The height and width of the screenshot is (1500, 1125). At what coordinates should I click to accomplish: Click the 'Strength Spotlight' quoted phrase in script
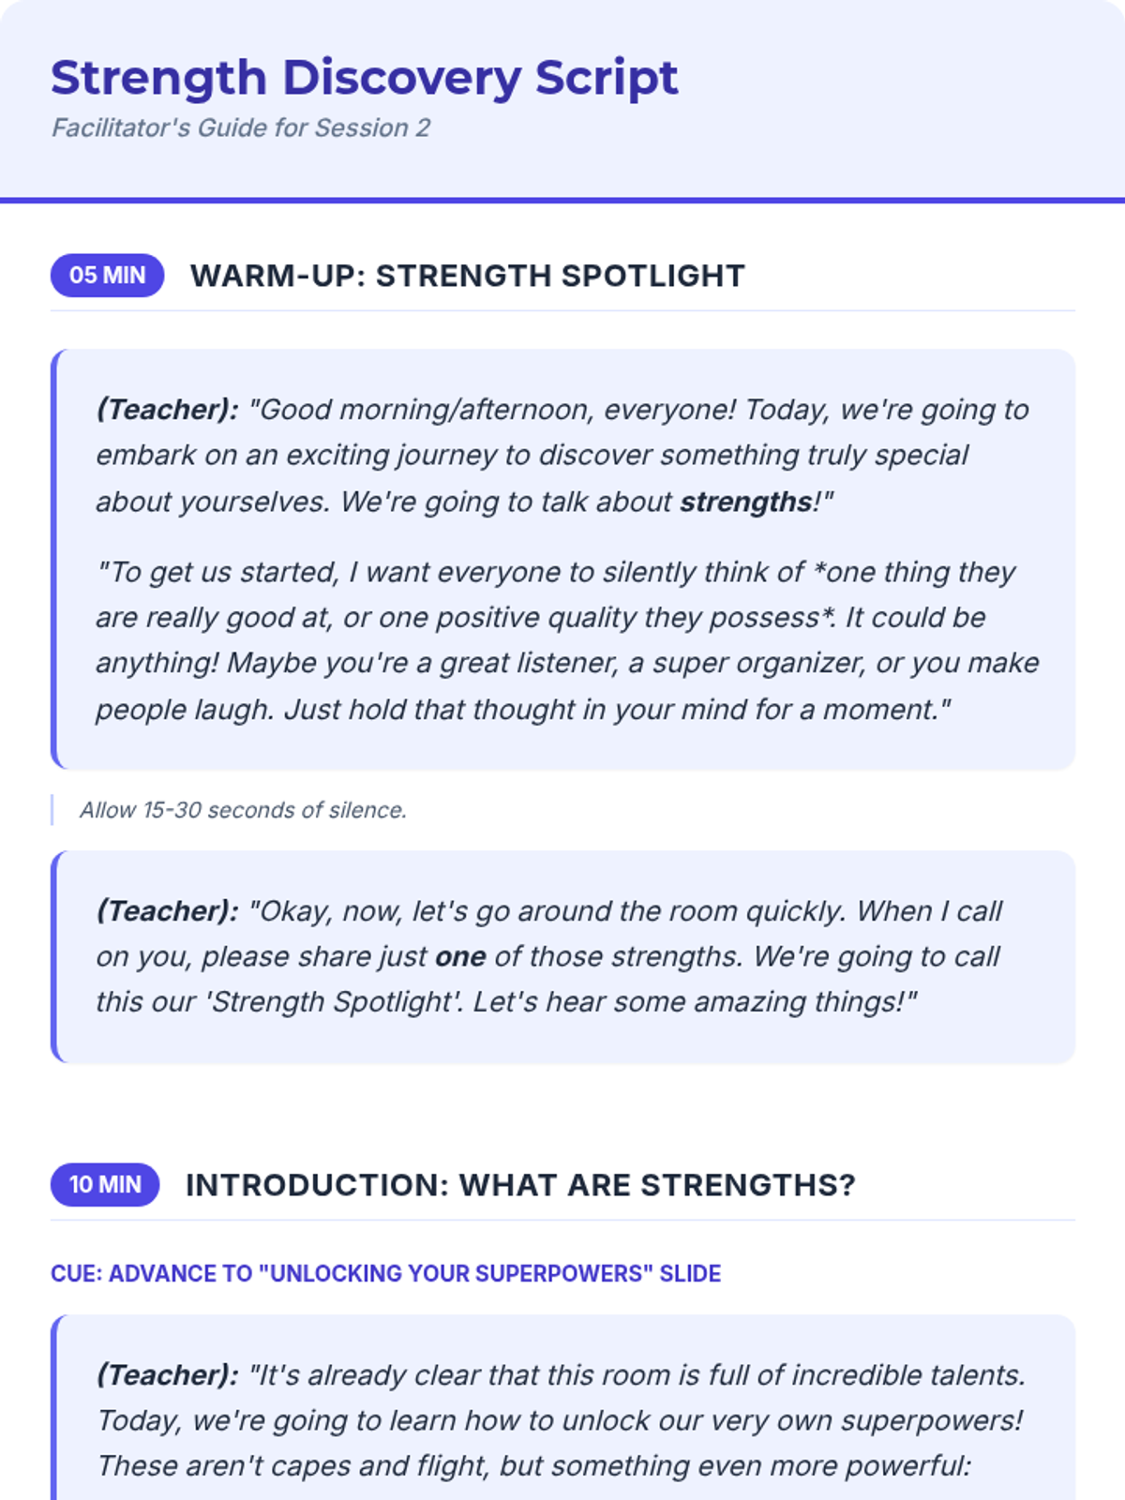(x=334, y=1002)
